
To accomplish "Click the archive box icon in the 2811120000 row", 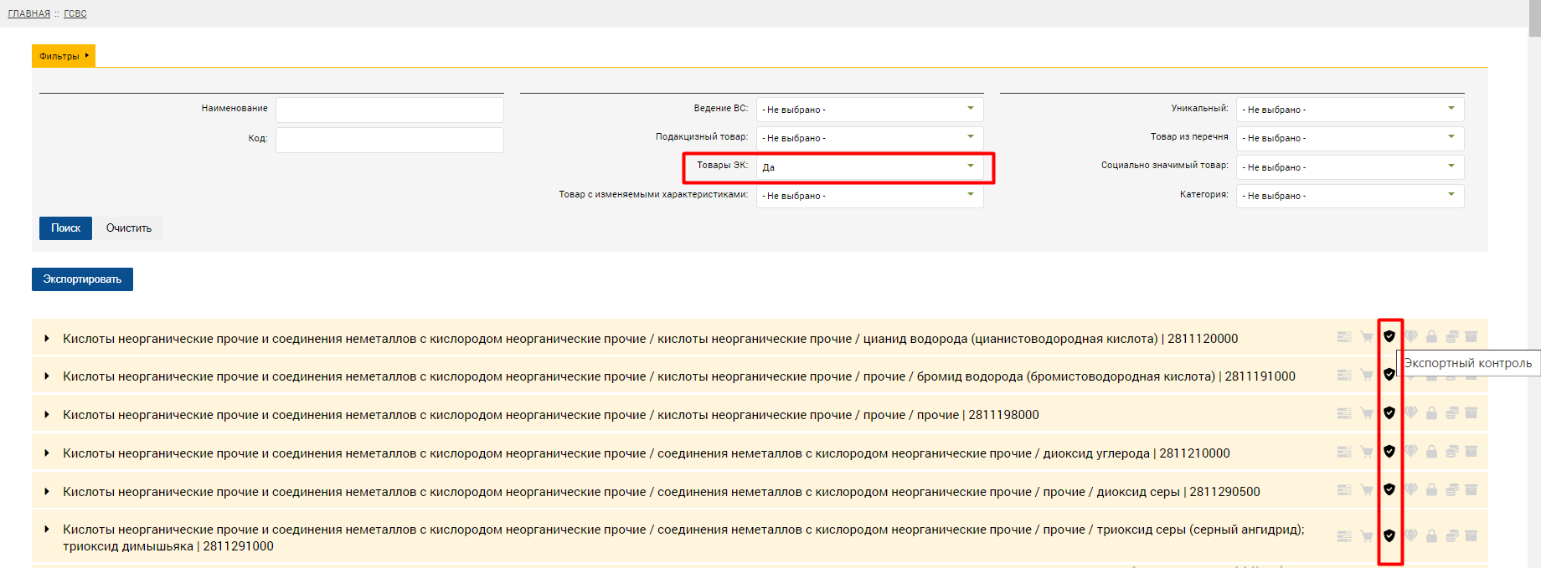I will coord(1471,336).
